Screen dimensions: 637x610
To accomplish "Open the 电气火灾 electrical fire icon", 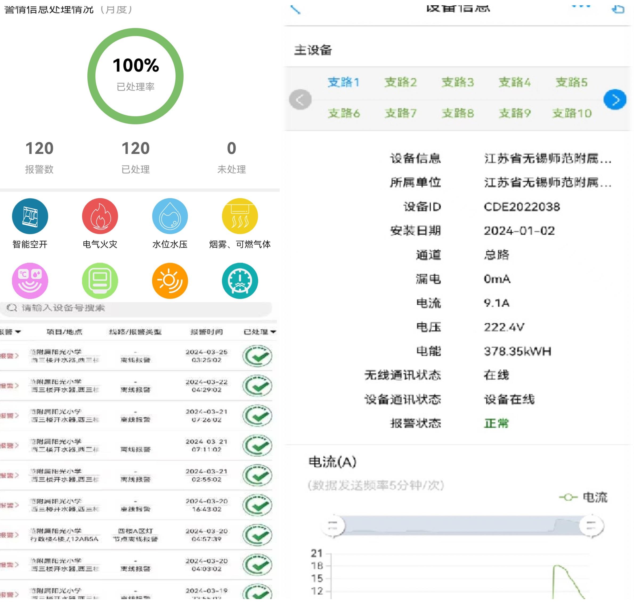I will 100,216.
